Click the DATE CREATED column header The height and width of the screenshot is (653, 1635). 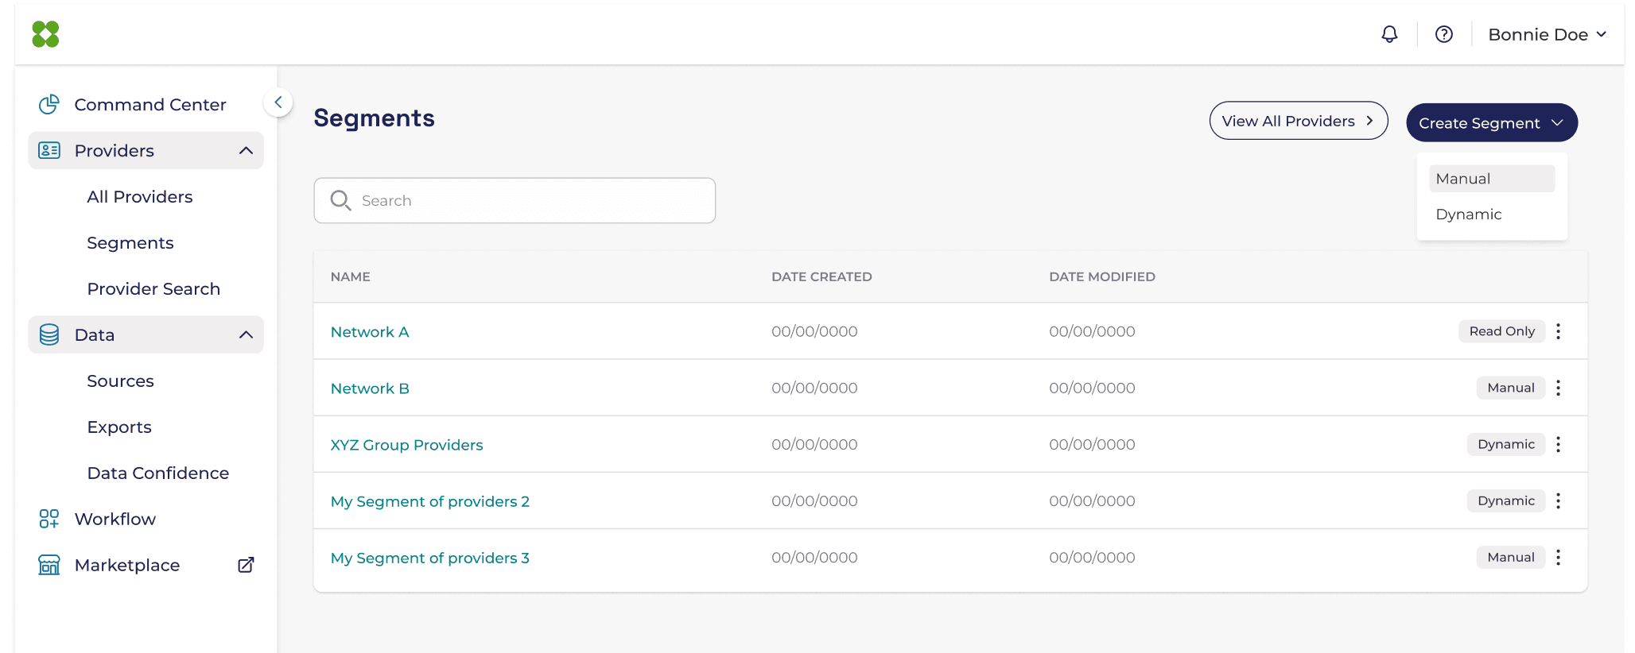click(821, 276)
